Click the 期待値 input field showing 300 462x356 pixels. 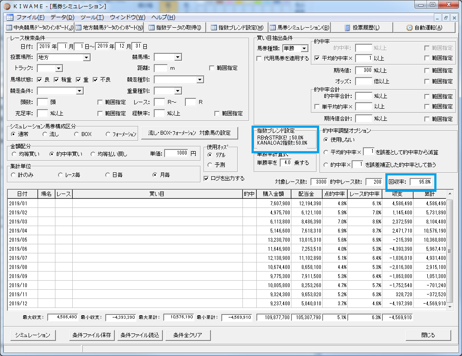point(364,71)
